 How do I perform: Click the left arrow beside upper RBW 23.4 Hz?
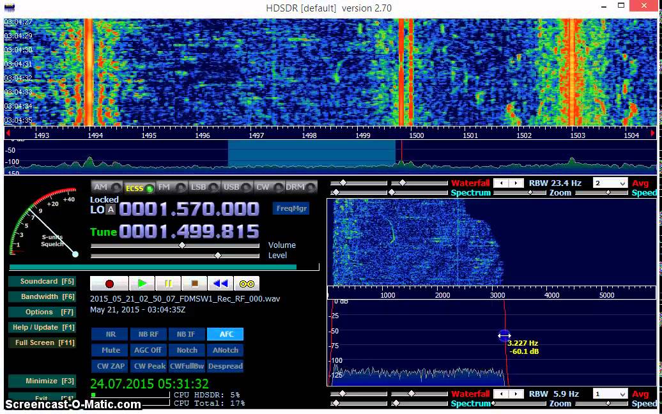coord(501,183)
